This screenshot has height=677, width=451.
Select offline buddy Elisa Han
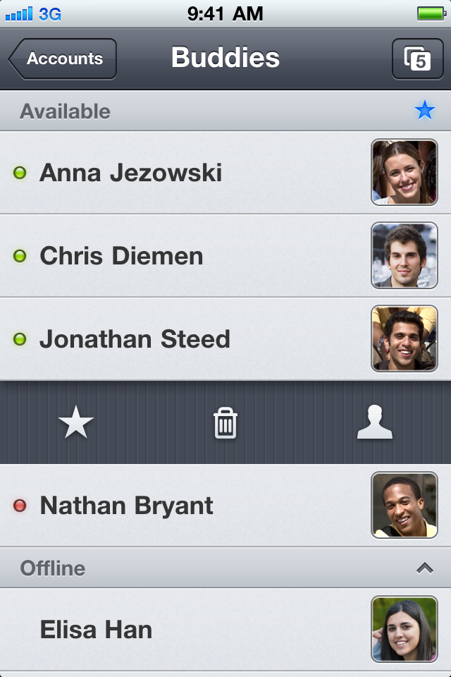(225, 630)
